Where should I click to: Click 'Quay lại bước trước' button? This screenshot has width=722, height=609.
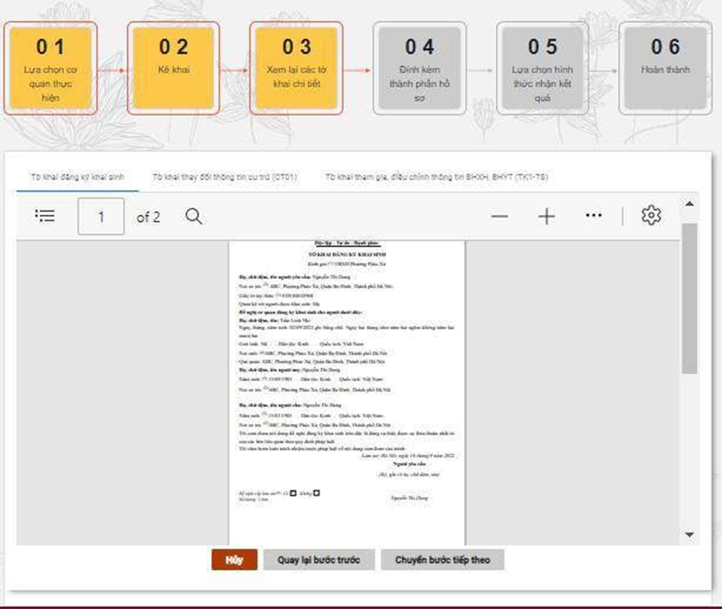click(x=318, y=560)
